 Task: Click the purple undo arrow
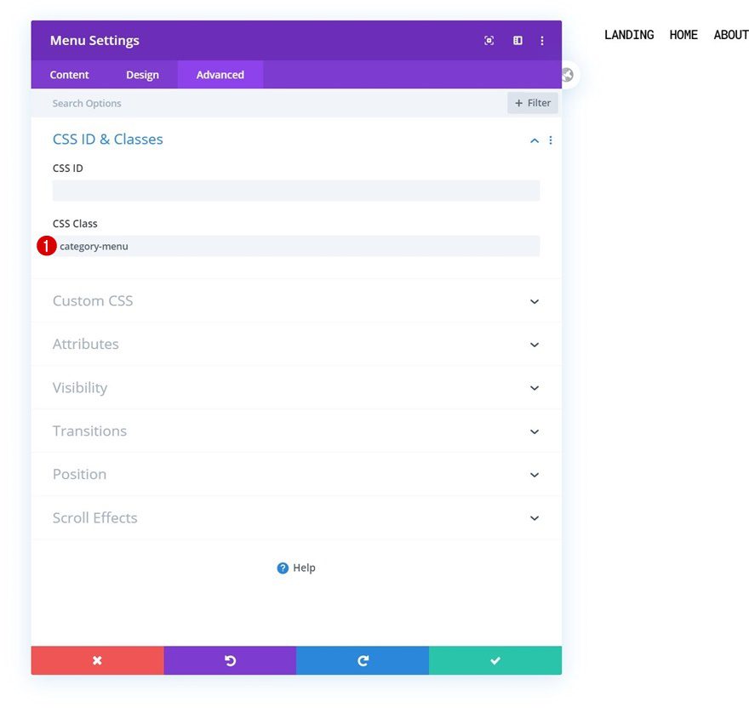230,660
